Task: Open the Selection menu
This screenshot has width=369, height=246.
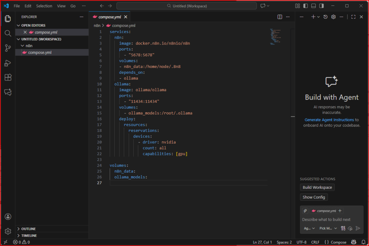Action: click(x=44, y=6)
